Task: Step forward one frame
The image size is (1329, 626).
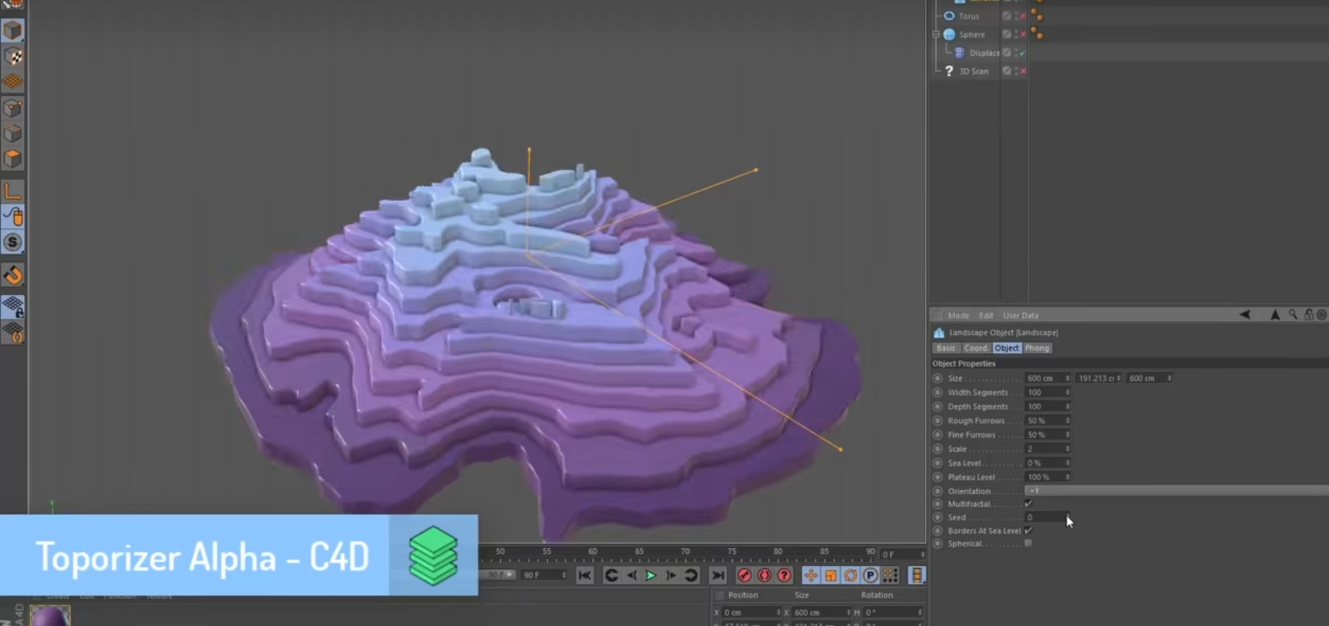Action: [671, 575]
